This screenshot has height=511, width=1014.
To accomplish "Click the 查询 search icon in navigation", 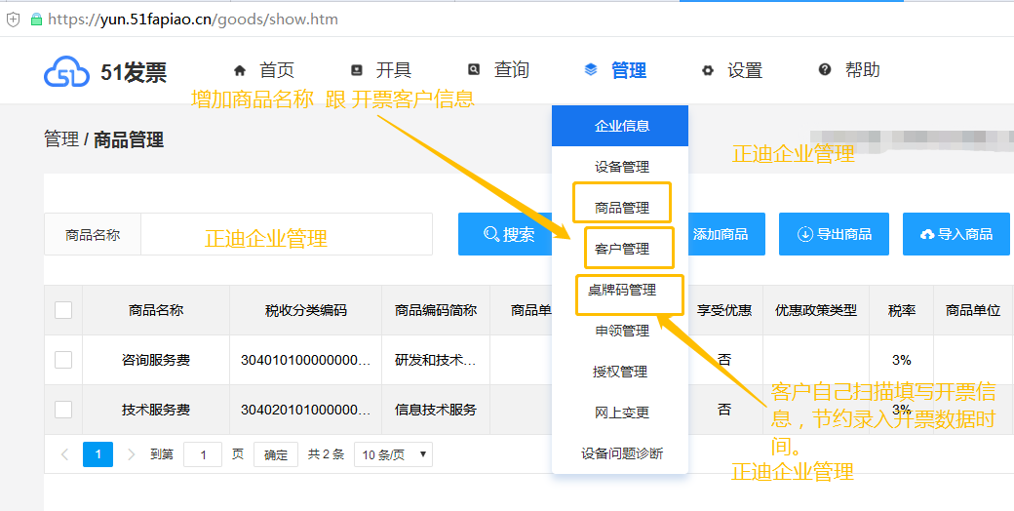I will click(x=474, y=70).
